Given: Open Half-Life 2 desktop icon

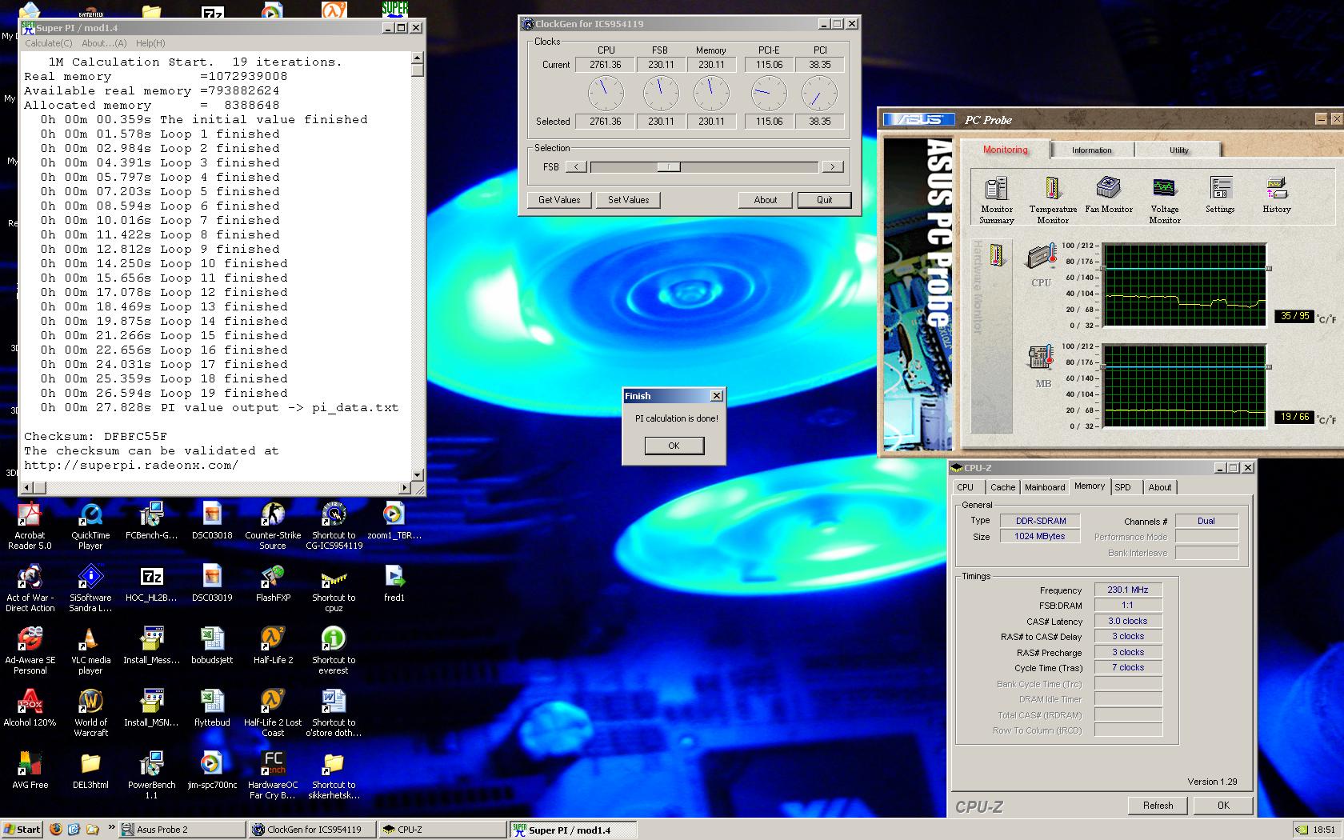Looking at the screenshot, I should 273,646.
